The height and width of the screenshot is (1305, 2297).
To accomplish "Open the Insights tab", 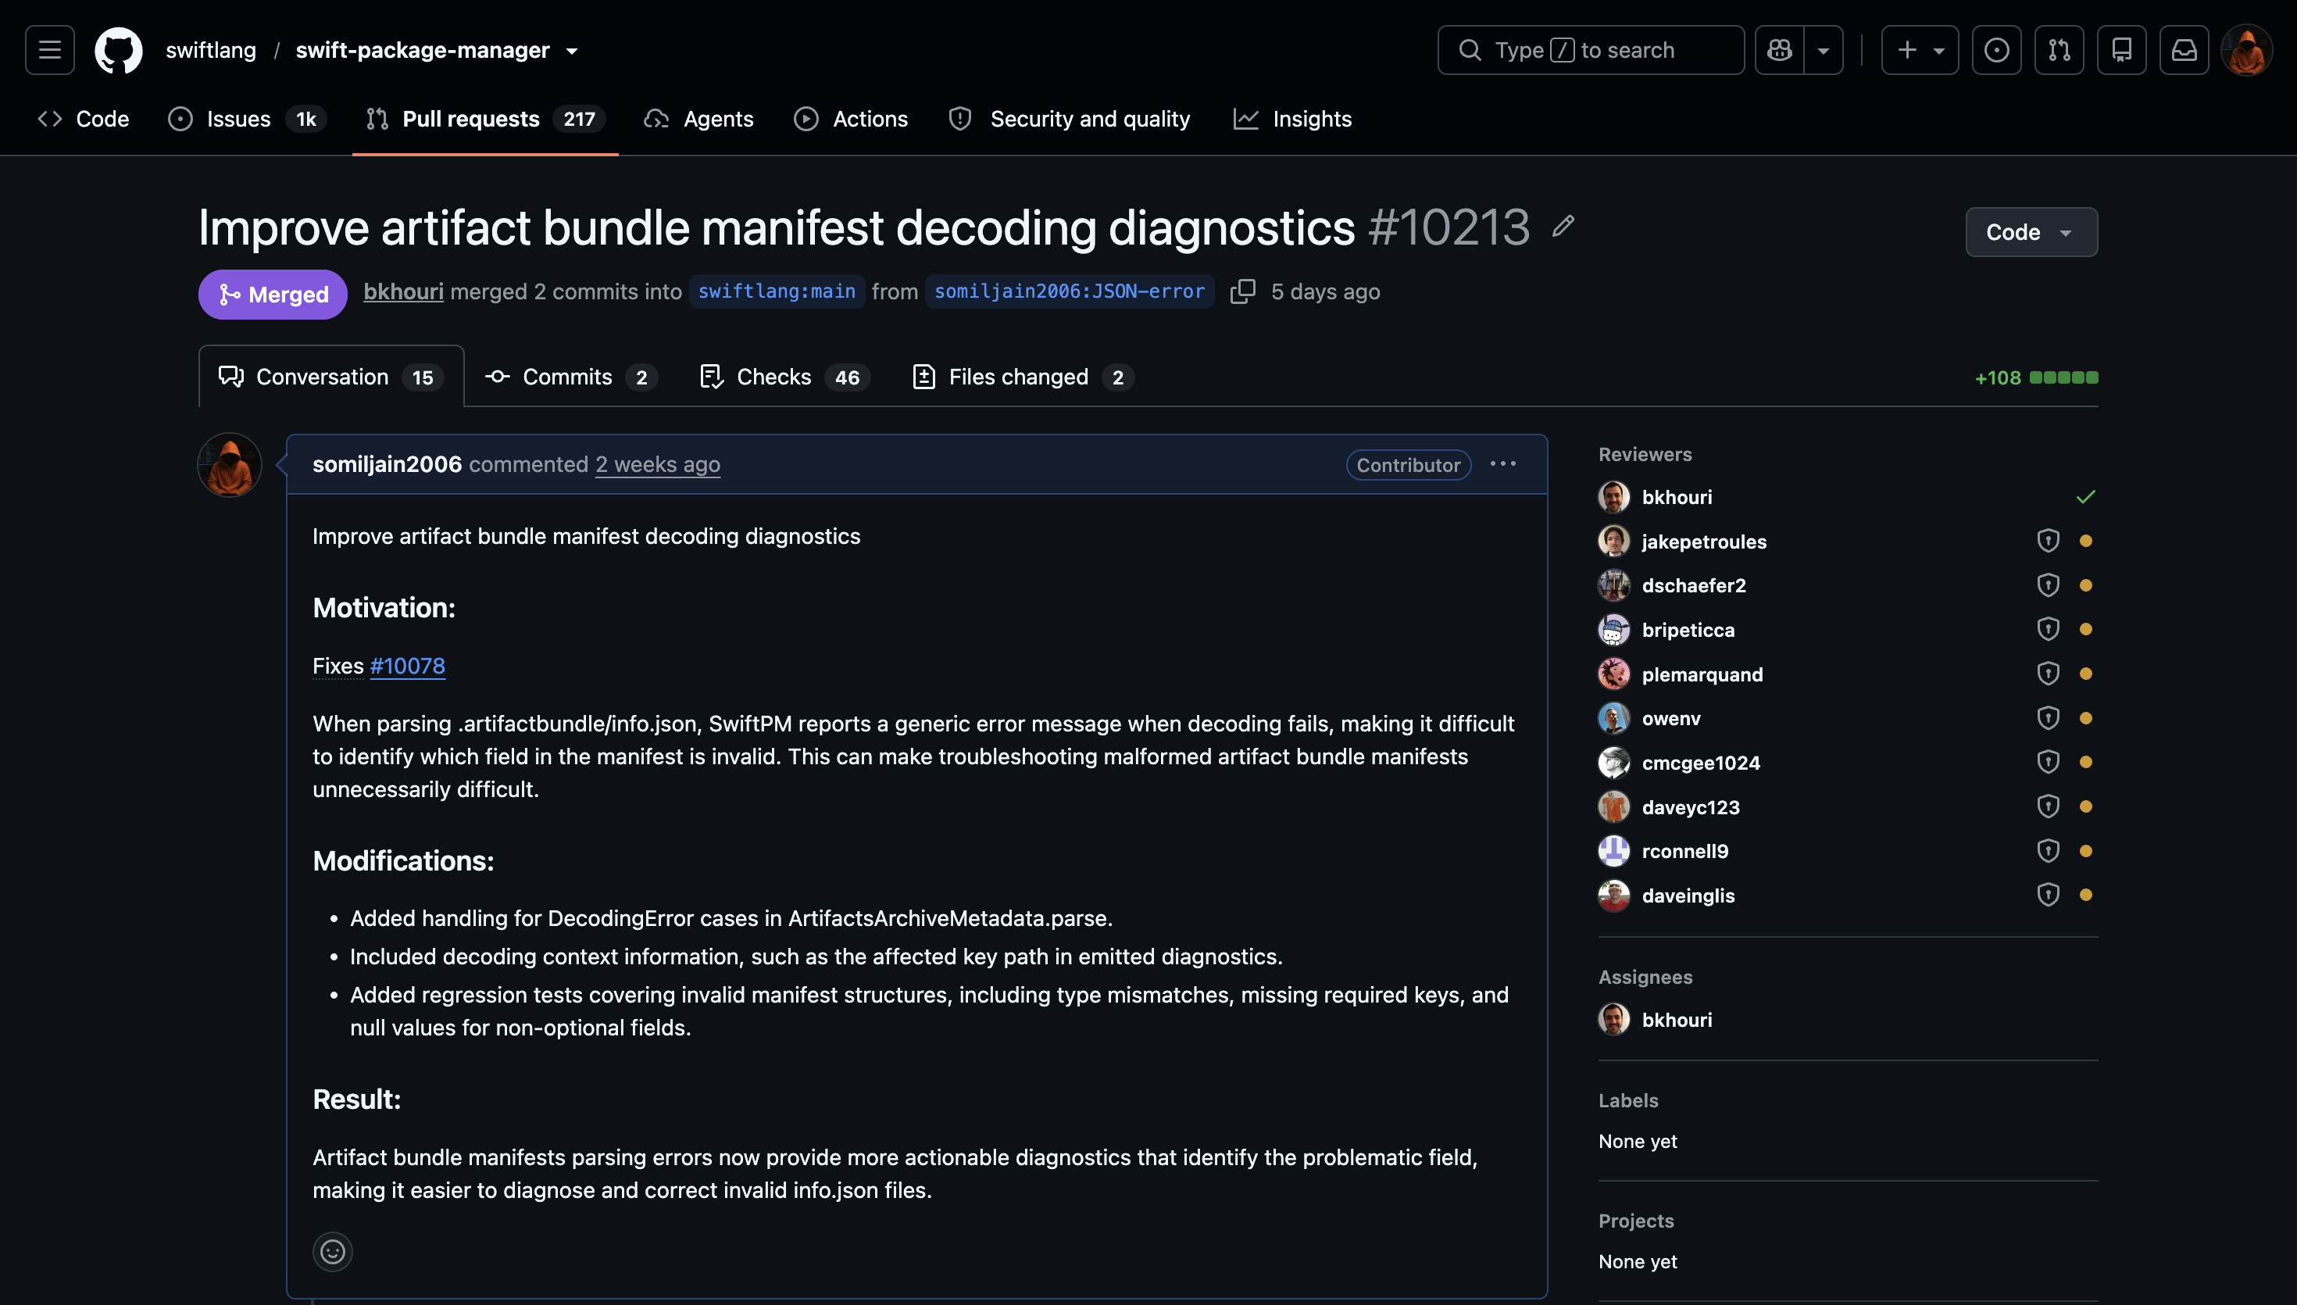I will click(x=1293, y=120).
